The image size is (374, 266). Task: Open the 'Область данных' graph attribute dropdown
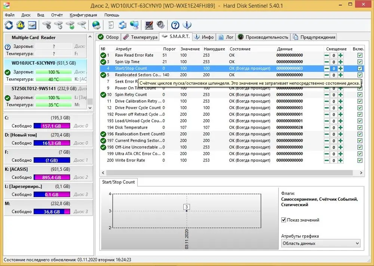coord(321,243)
